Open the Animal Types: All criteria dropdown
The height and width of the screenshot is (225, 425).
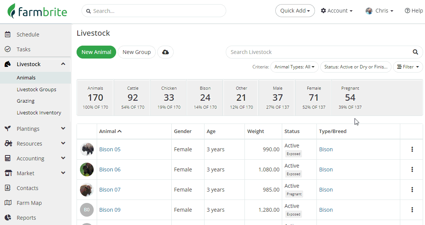[x=294, y=67]
